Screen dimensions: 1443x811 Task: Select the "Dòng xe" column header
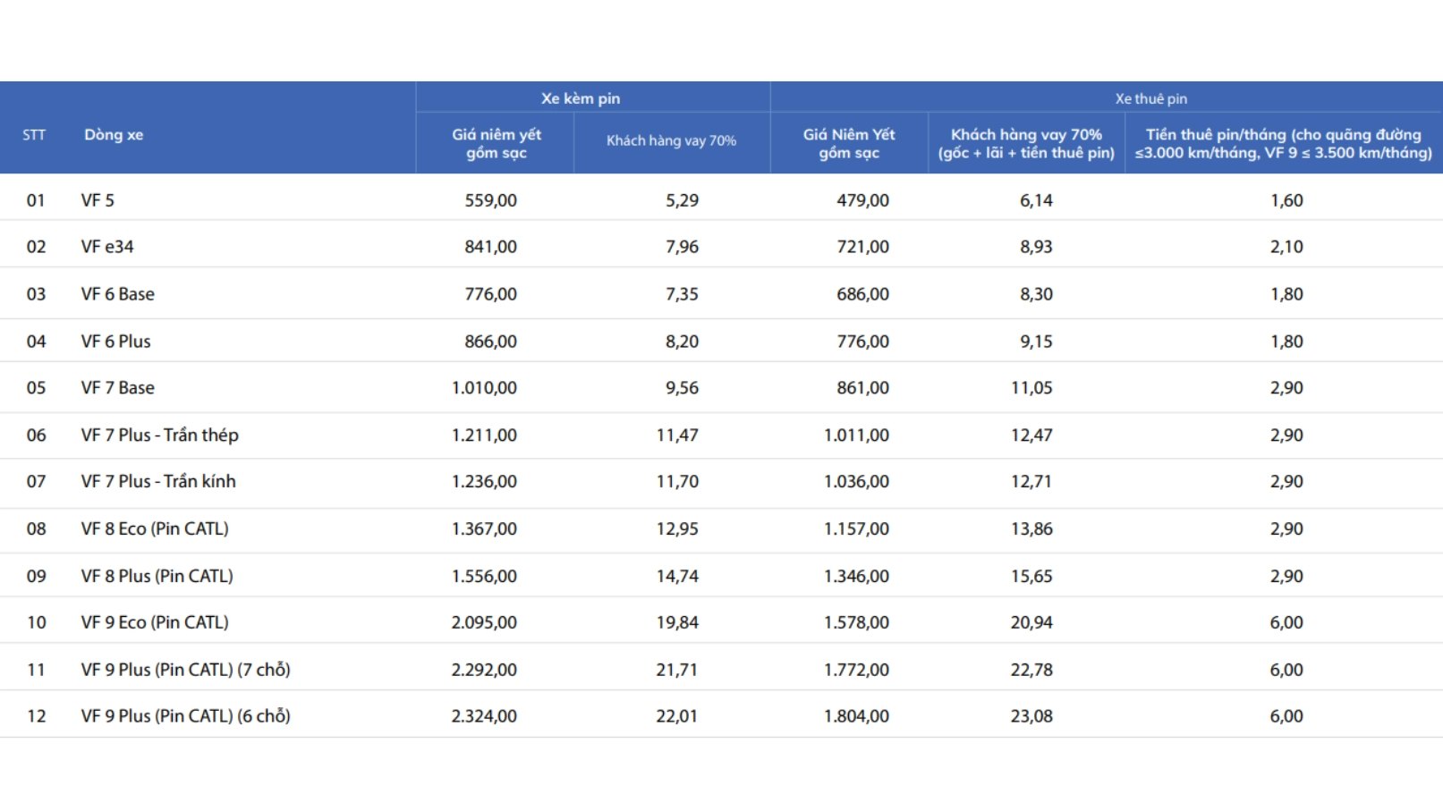(114, 135)
